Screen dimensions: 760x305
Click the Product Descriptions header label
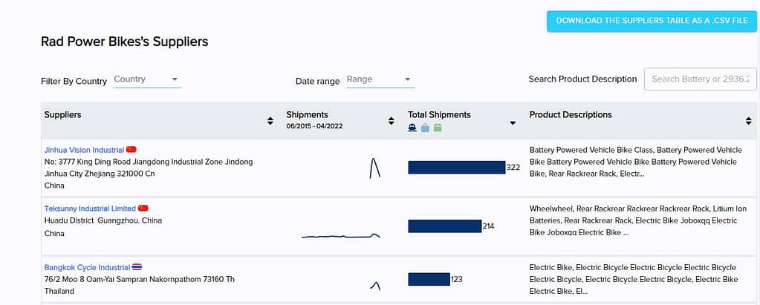click(x=571, y=115)
